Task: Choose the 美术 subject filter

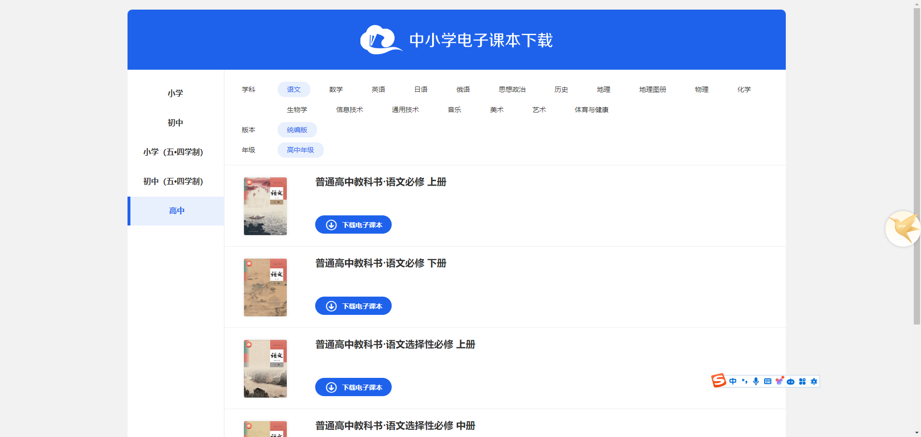Action: pos(497,110)
